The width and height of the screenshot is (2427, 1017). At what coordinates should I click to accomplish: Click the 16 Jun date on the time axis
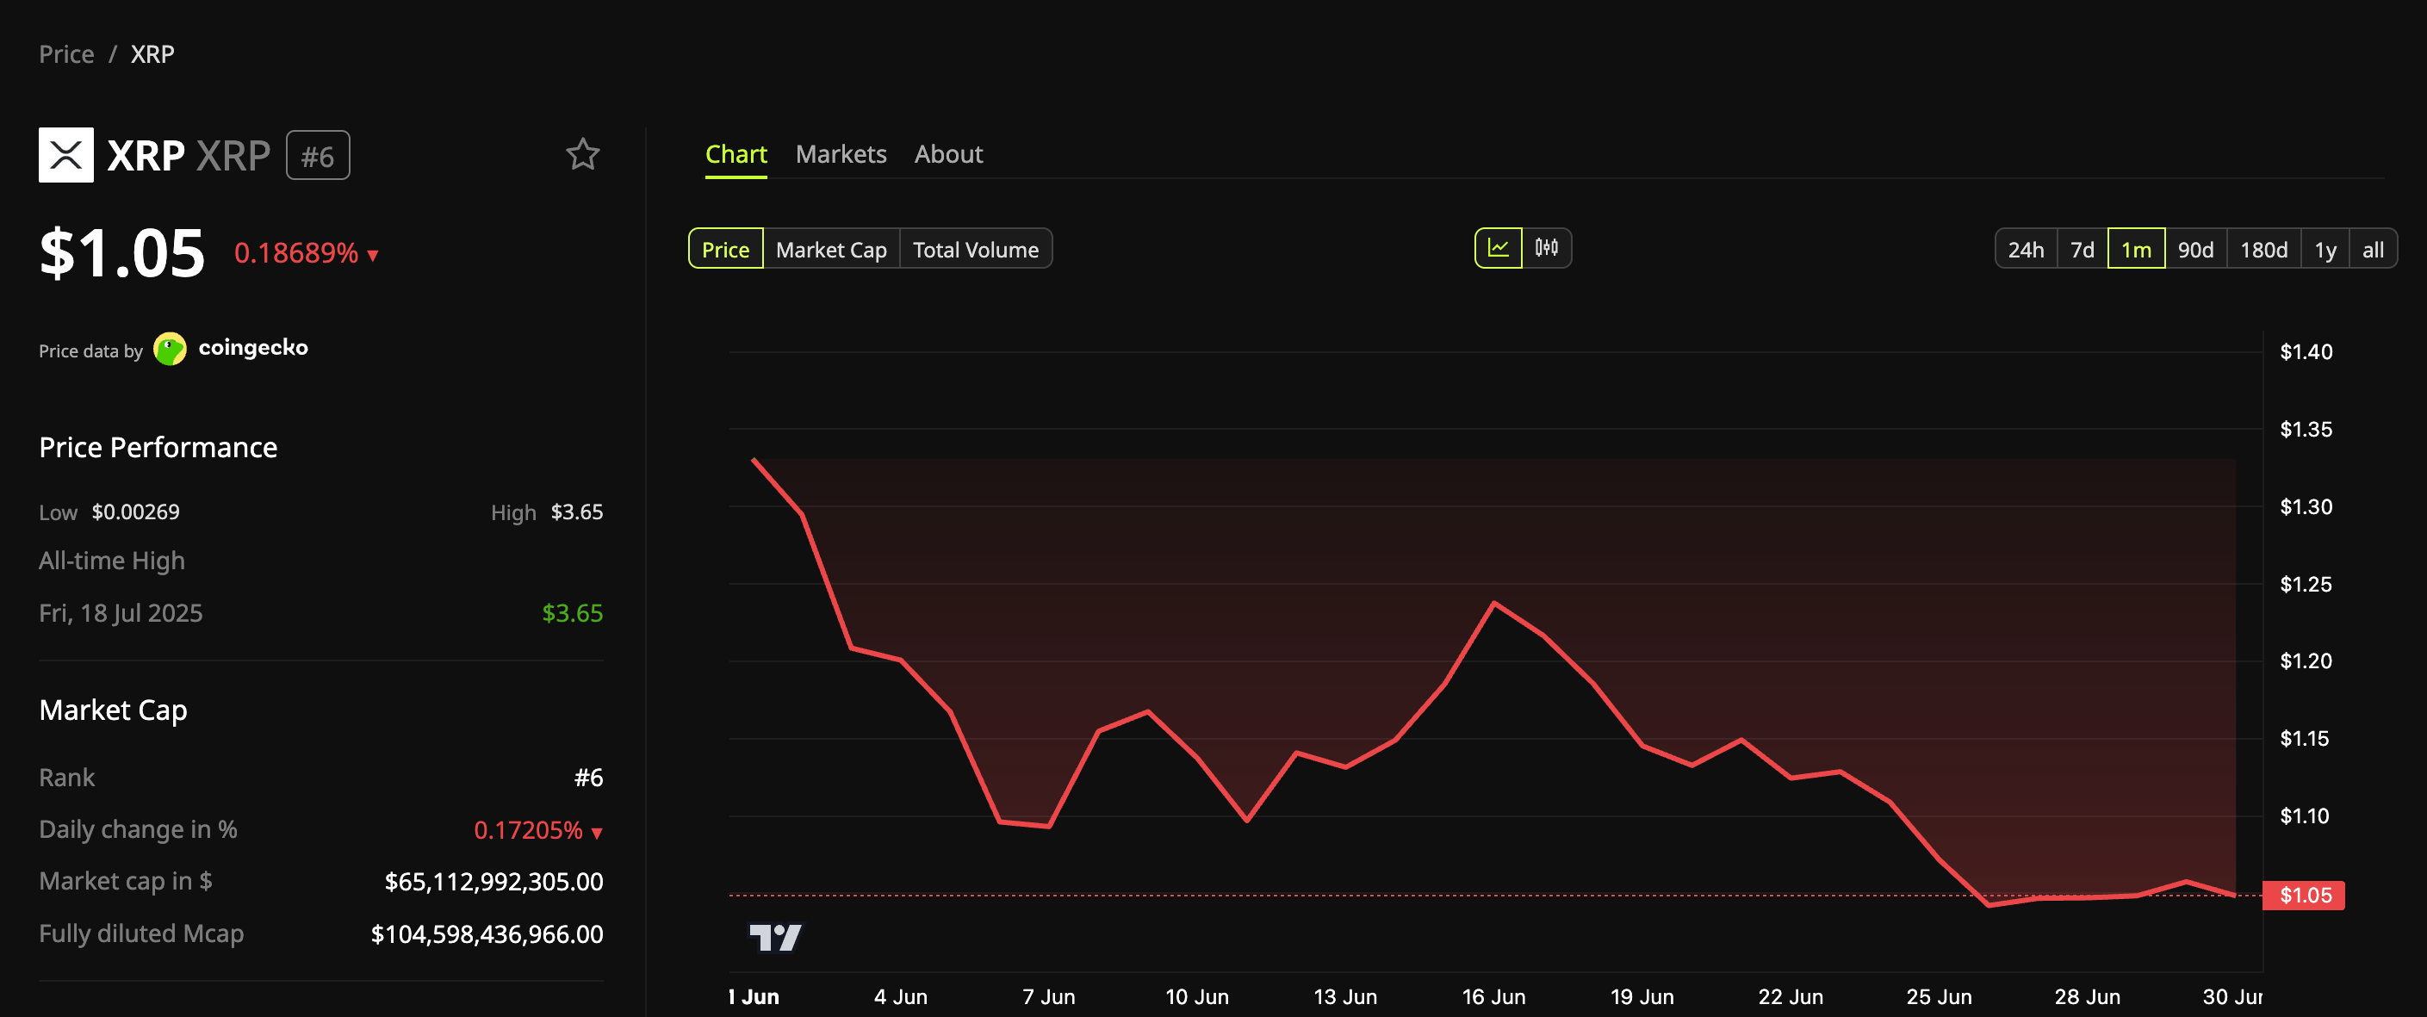click(1493, 996)
